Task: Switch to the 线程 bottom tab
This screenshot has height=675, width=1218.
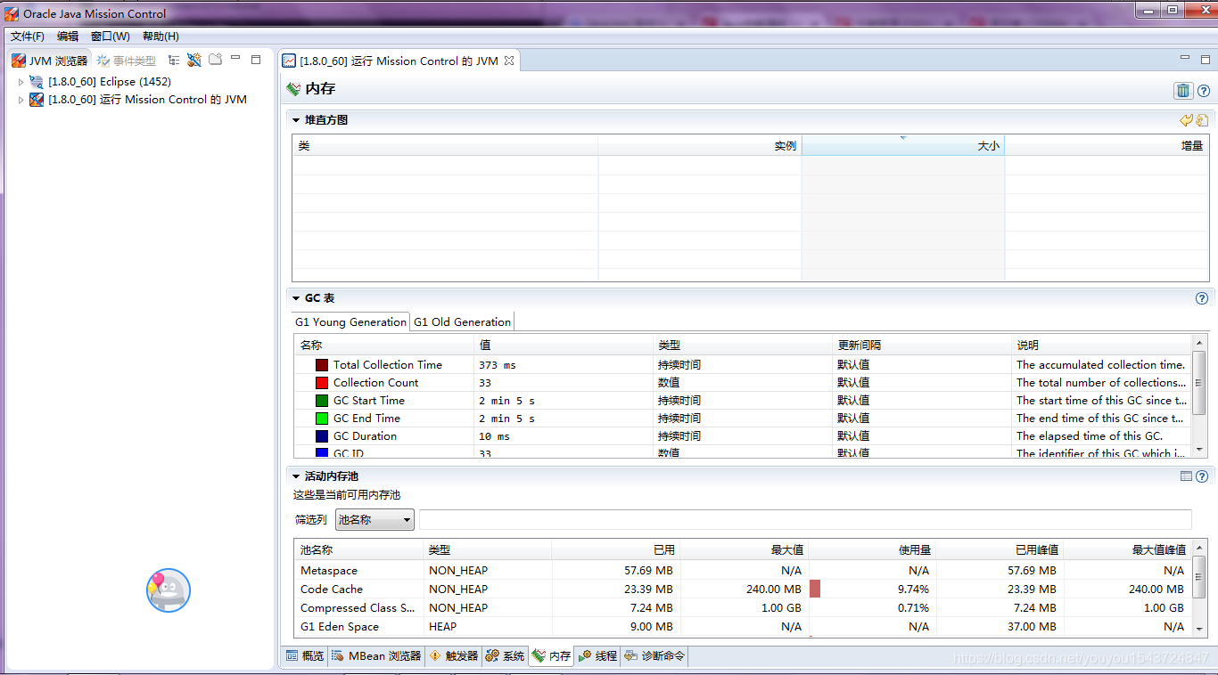Action: (x=597, y=656)
